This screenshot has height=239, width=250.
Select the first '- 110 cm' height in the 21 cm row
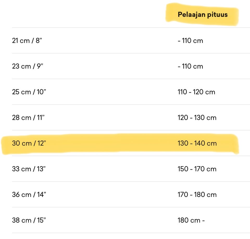(190, 41)
